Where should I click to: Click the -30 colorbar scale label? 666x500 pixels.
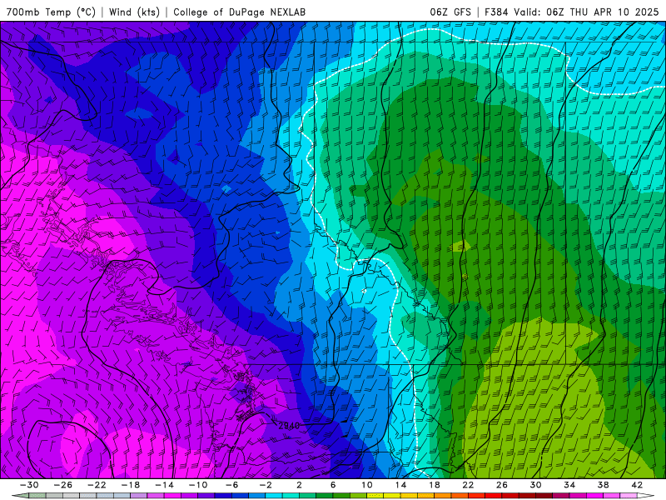tap(29, 485)
